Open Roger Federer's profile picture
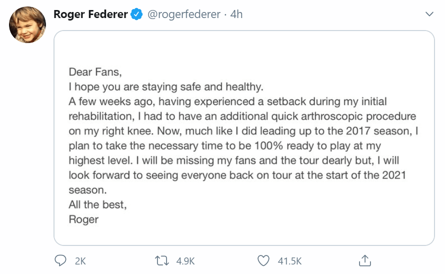Viewport: 445px width, 274px height. pyautogui.click(x=28, y=25)
